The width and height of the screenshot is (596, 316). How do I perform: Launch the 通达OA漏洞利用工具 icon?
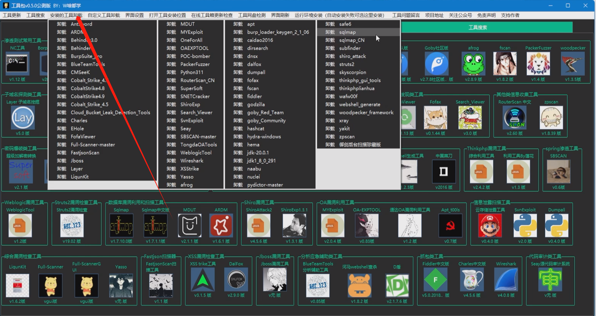pos(410,226)
